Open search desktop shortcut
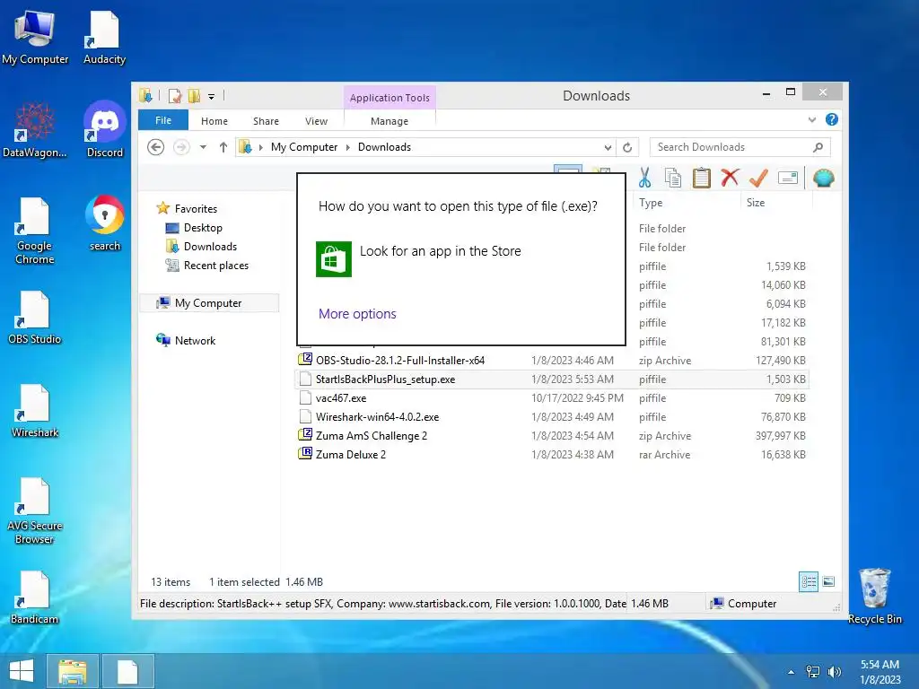919x689 pixels. [x=105, y=222]
